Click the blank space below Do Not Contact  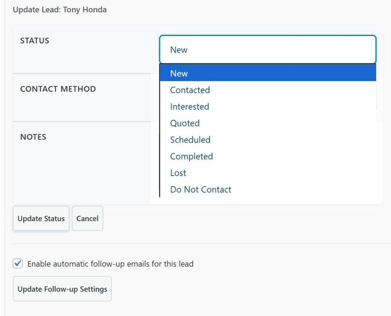coord(267,200)
